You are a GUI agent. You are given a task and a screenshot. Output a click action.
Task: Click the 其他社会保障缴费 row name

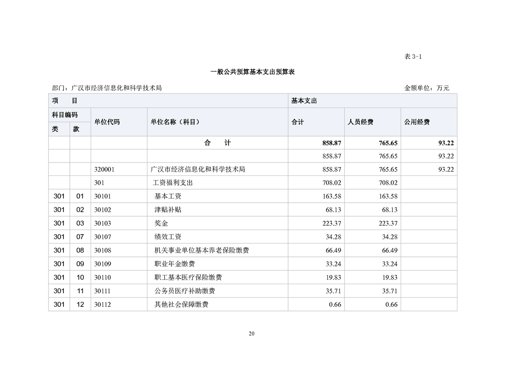coord(181,305)
